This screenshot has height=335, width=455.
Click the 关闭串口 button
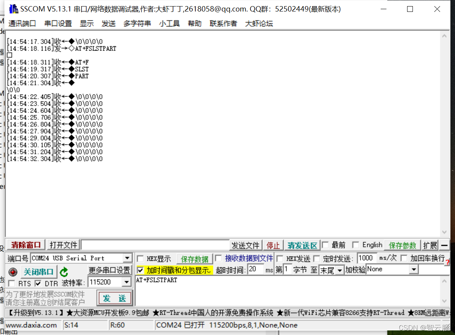pos(39,272)
